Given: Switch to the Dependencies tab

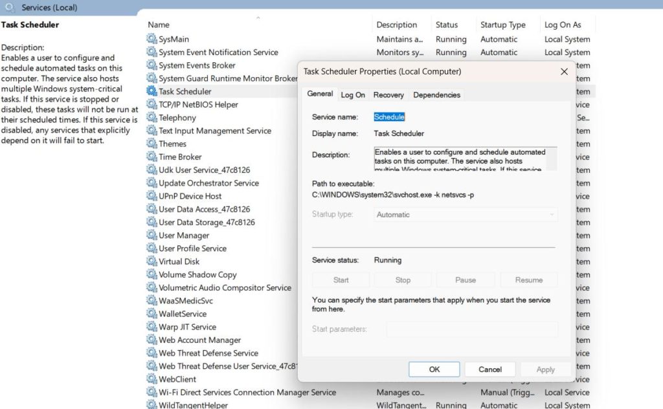Looking at the screenshot, I should 436,95.
